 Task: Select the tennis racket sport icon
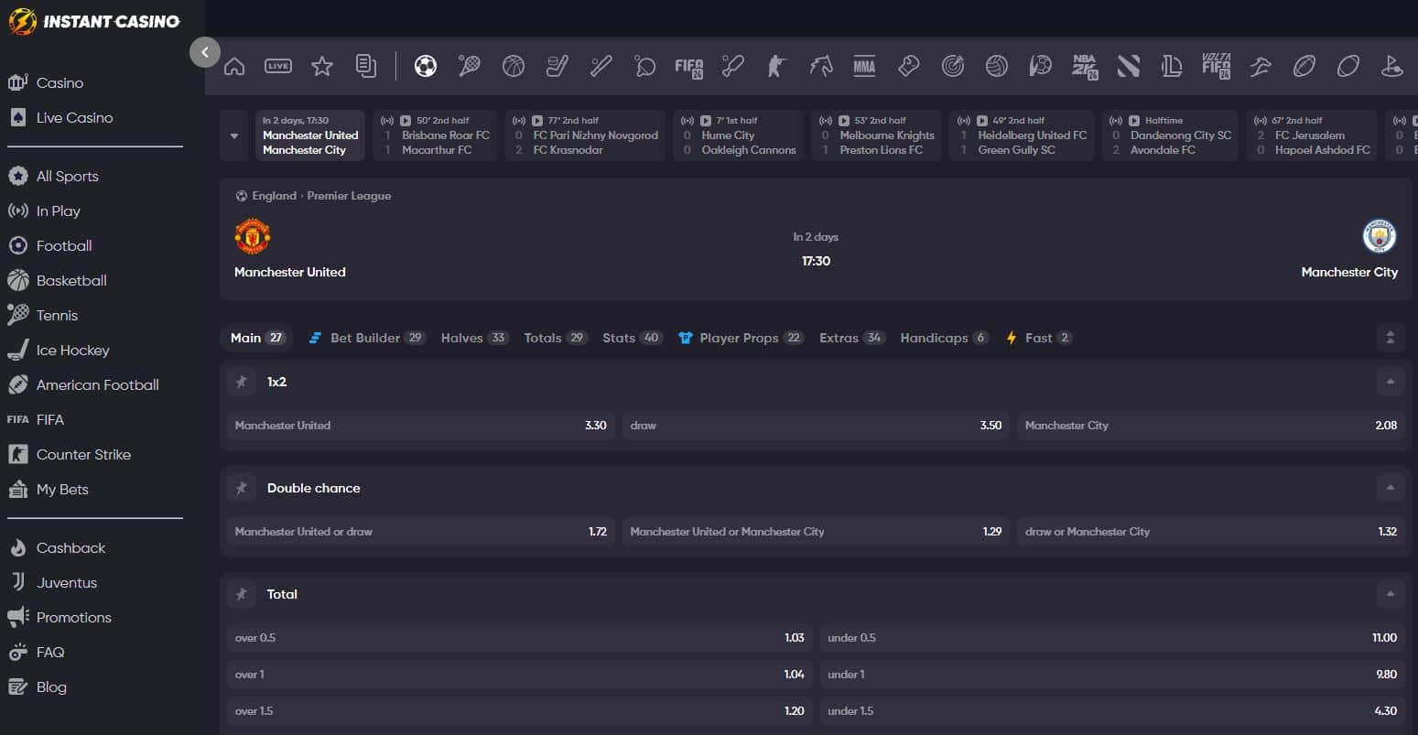pos(470,66)
